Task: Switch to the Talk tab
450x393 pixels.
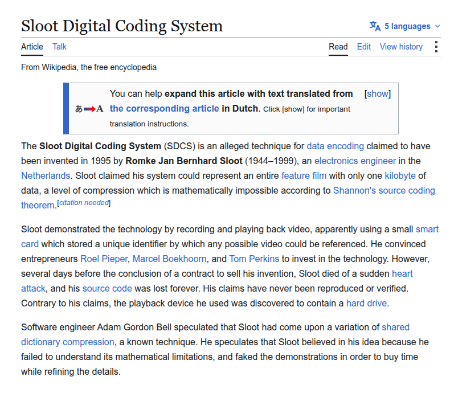Action: (x=59, y=47)
